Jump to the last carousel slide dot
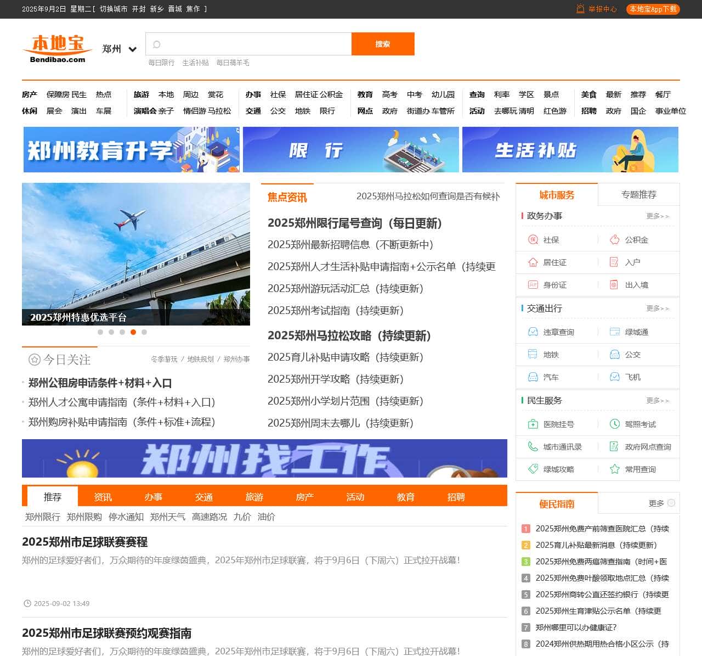 pyautogui.click(x=144, y=332)
